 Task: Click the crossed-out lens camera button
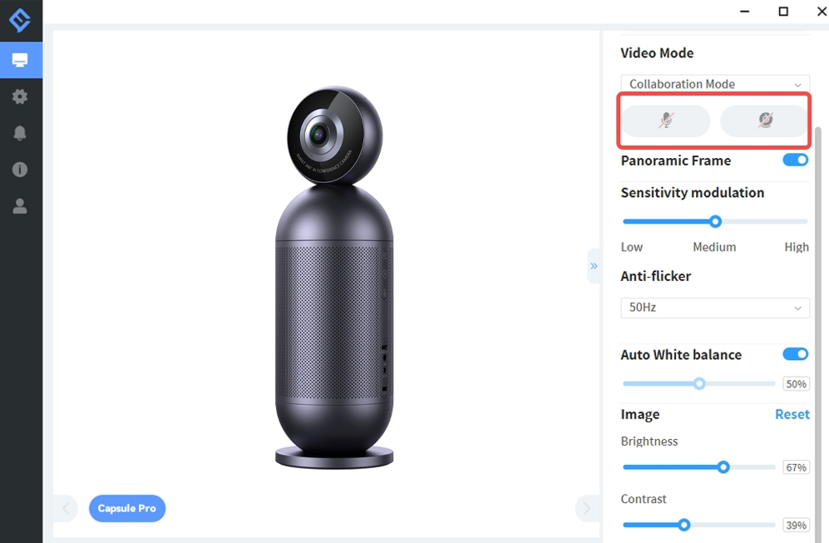click(765, 121)
